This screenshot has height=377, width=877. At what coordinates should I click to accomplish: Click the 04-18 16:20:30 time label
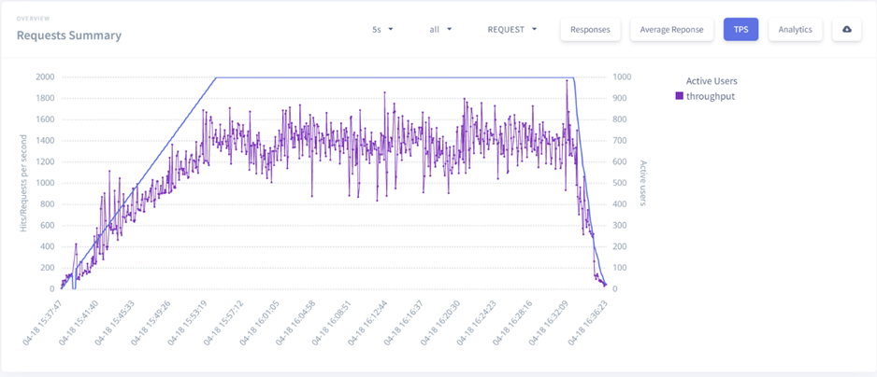coord(442,323)
